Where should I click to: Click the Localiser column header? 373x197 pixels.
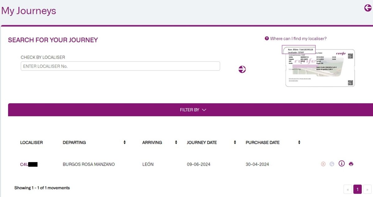click(x=31, y=142)
